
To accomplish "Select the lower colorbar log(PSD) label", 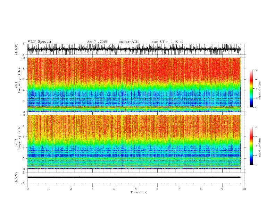I will [260, 147].
